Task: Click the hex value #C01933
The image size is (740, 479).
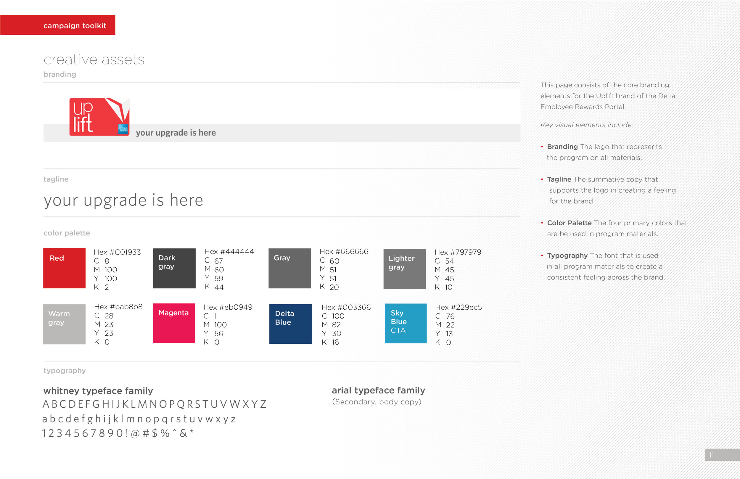Action: coord(117,252)
